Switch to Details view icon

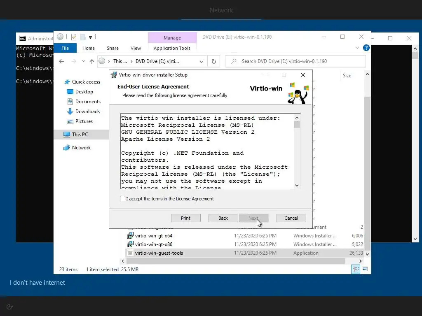point(356,269)
